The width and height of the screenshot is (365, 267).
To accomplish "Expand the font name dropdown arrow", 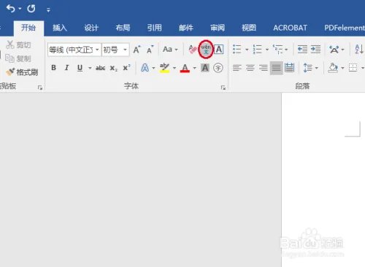I will tap(97, 50).
